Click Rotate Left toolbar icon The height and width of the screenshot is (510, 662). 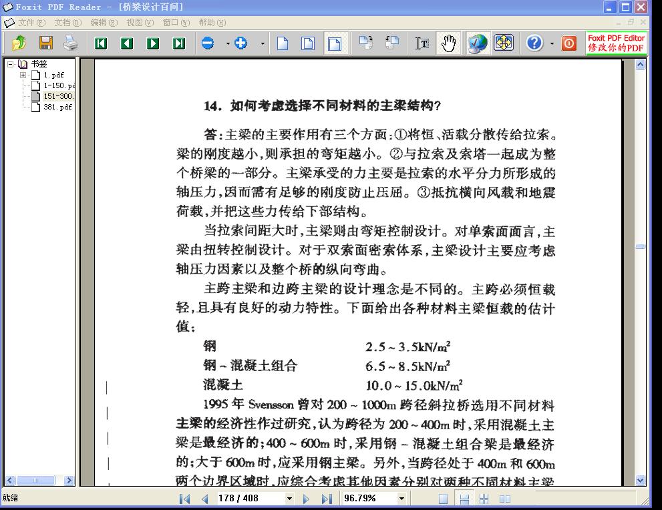coord(392,43)
